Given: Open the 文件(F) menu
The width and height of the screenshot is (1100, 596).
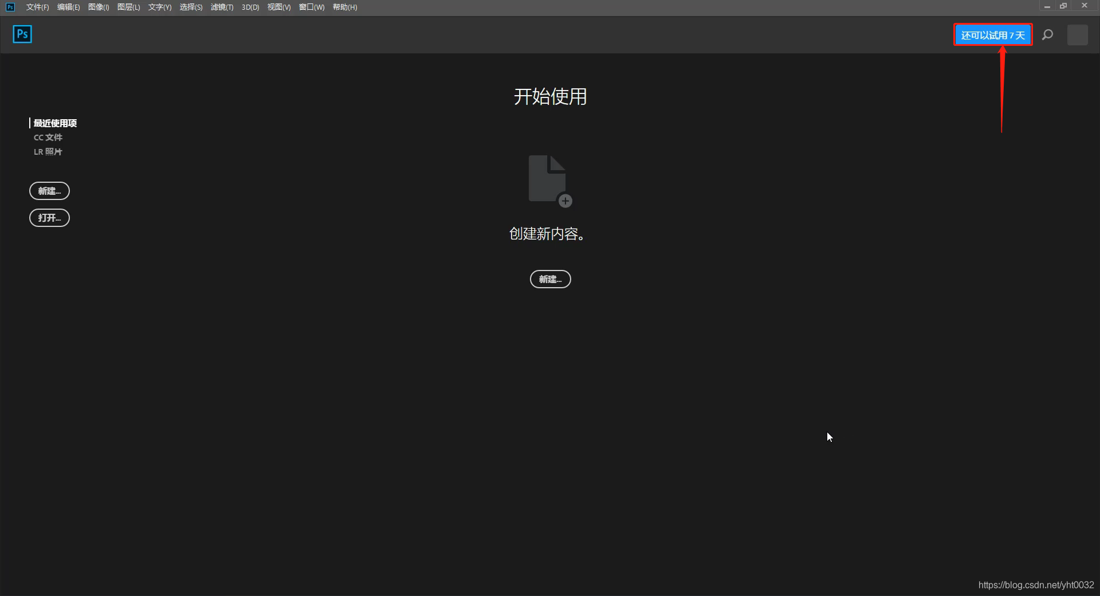Looking at the screenshot, I should (x=37, y=7).
